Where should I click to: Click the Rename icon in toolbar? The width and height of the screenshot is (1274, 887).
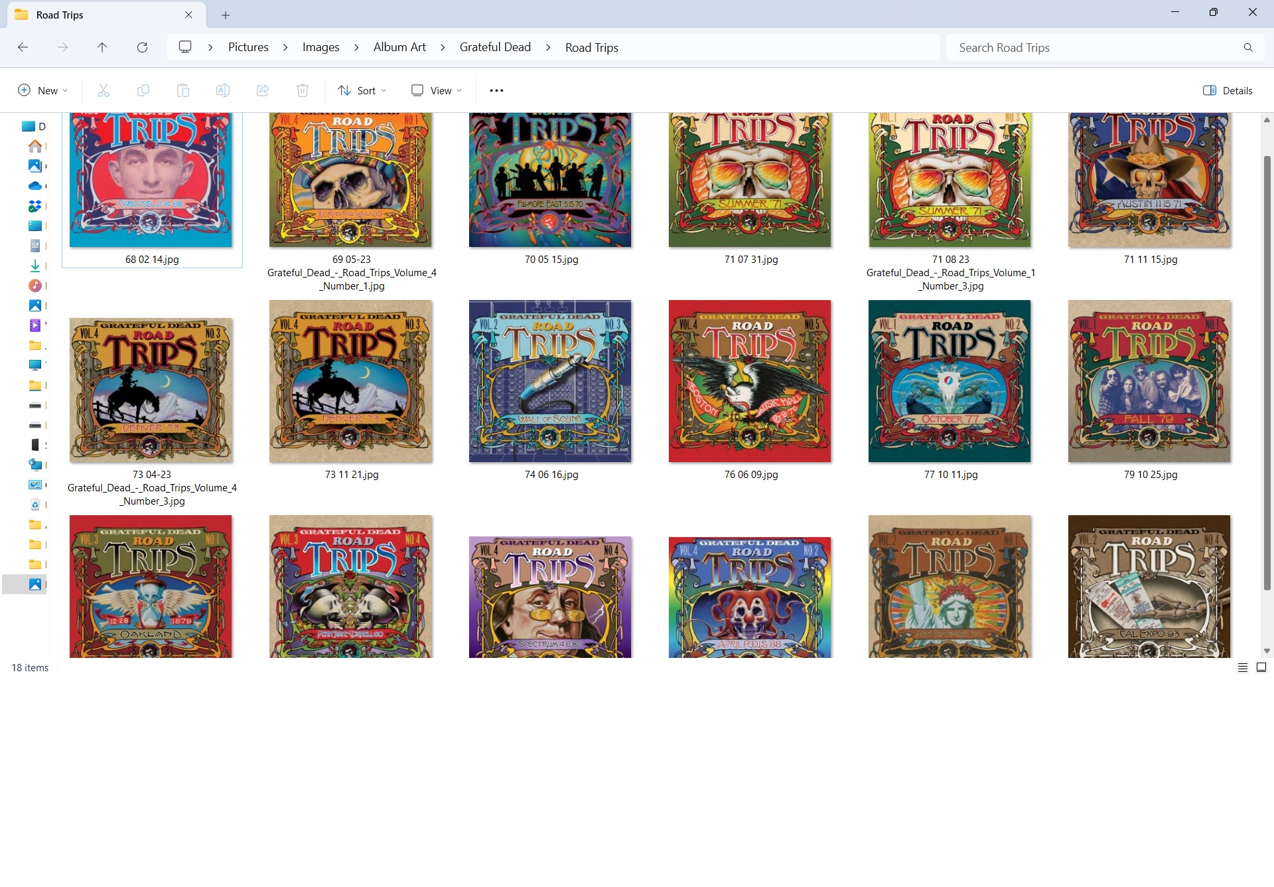click(x=223, y=90)
